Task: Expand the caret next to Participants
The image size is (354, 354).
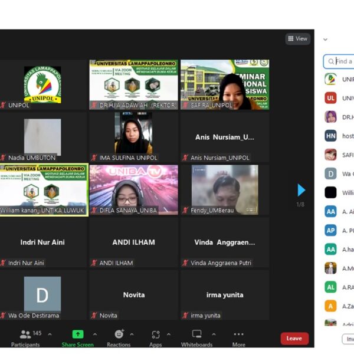Action: (50, 335)
